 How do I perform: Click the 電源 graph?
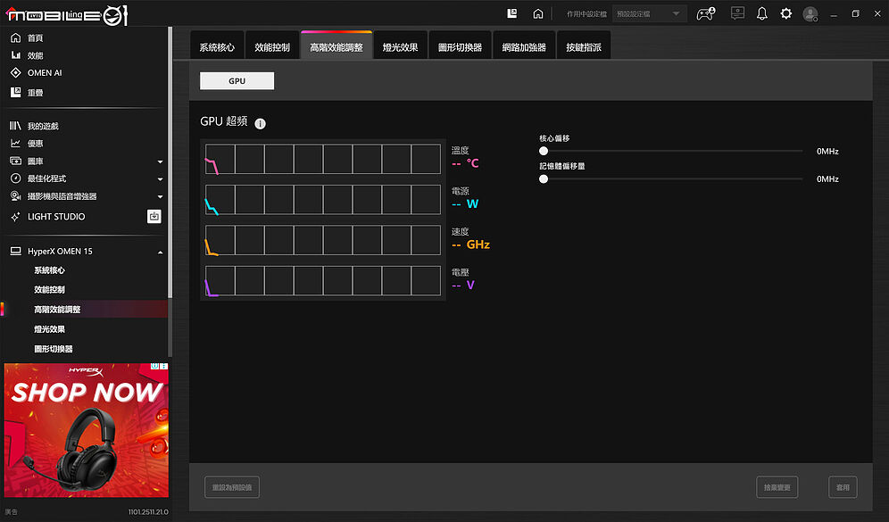click(323, 200)
